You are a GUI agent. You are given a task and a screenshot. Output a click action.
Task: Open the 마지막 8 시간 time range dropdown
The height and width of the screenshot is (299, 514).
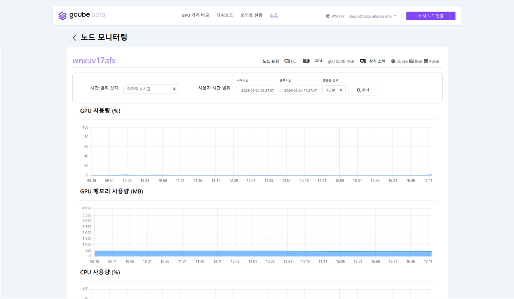click(x=151, y=89)
